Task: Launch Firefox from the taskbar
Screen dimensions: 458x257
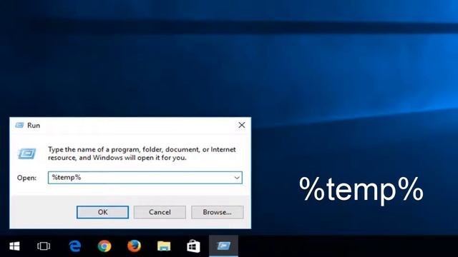Action: tap(134, 246)
